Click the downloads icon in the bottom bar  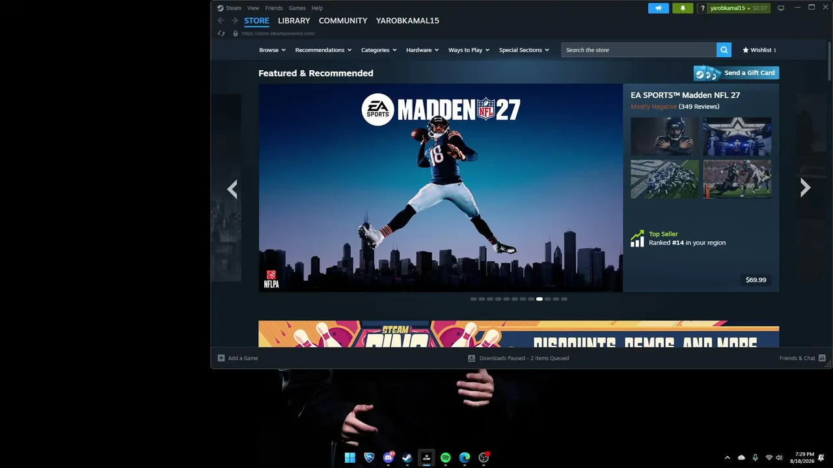point(471,358)
